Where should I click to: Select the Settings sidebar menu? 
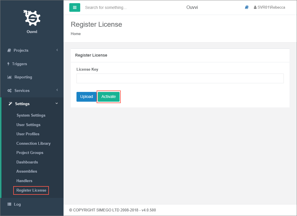click(x=22, y=104)
